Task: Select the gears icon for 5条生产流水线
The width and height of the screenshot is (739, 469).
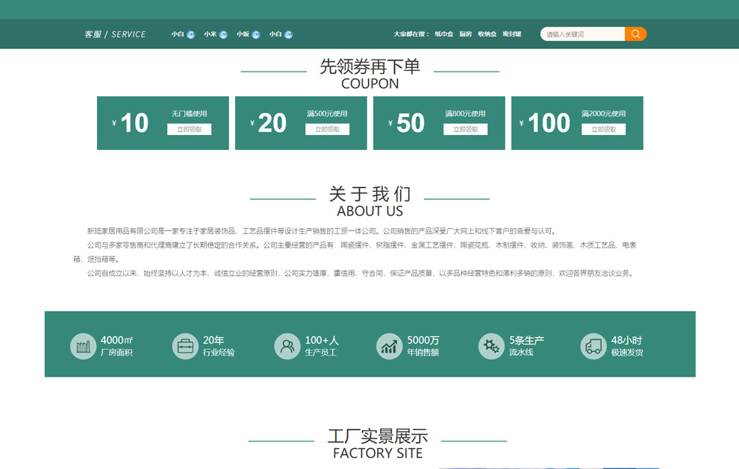Action: click(490, 344)
